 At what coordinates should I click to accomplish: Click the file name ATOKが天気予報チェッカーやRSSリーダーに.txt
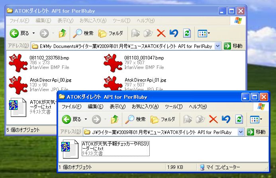[115, 146]
